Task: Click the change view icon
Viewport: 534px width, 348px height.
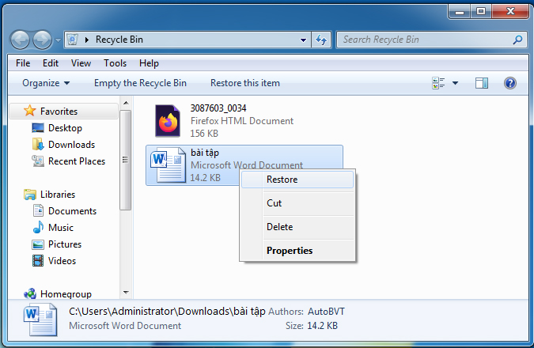Action: (438, 83)
